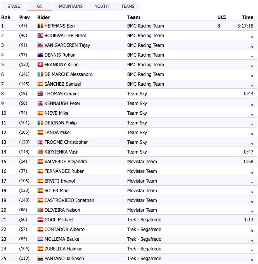258x264 pixels.
Task: Click the Colombian flag next to PANTANO Jarlinson
Action: pos(40,259)
